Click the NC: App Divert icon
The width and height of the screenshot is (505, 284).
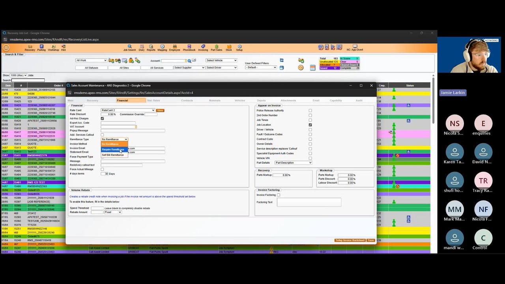(355, 48)
